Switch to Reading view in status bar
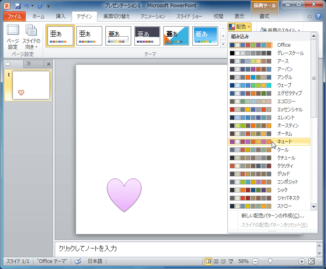Viewport: 326px width, 269px height. tap(224, 261)
